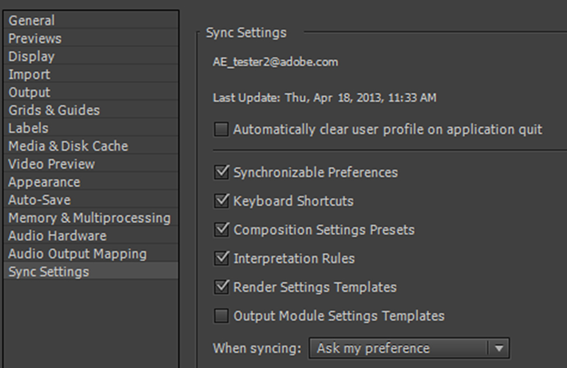This screenshot has width=567, height=368.
Task: Choose Output preferences category
Action: pos(91,92)
